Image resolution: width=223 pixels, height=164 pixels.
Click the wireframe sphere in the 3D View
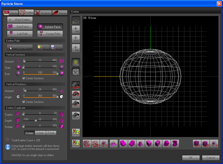[x=150, y=76]
